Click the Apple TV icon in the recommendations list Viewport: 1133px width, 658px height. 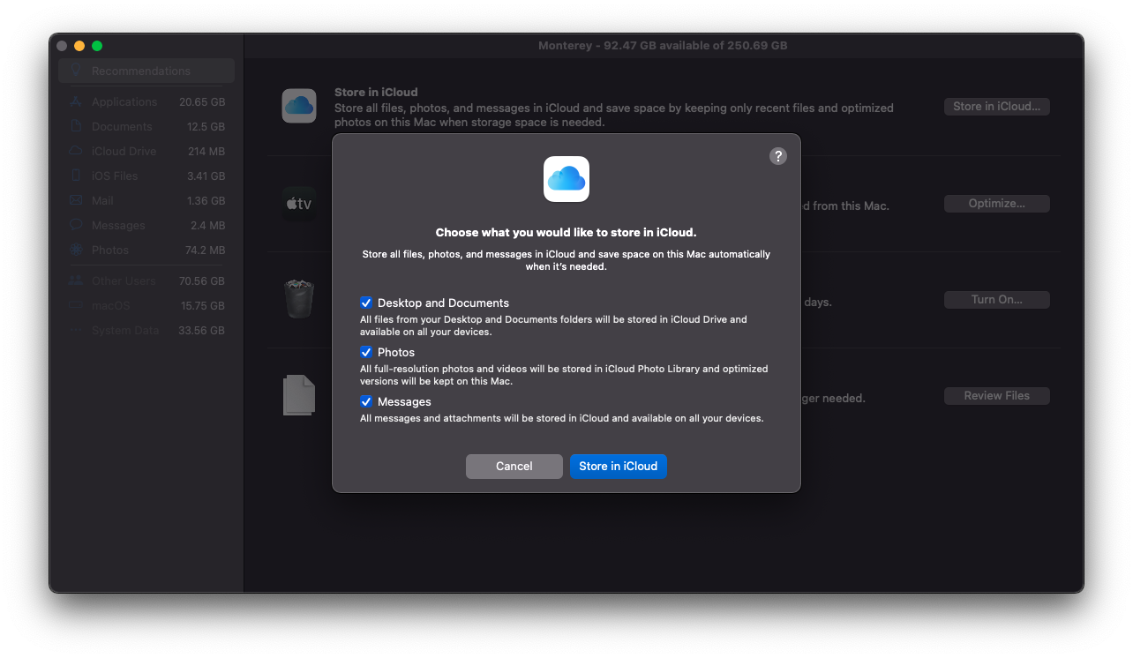299,204
